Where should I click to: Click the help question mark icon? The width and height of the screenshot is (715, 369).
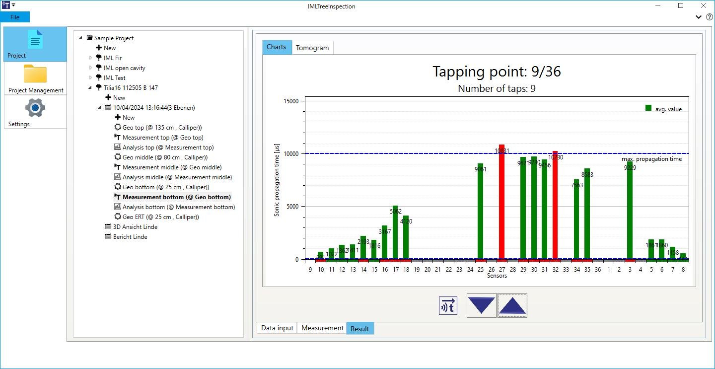710,17
